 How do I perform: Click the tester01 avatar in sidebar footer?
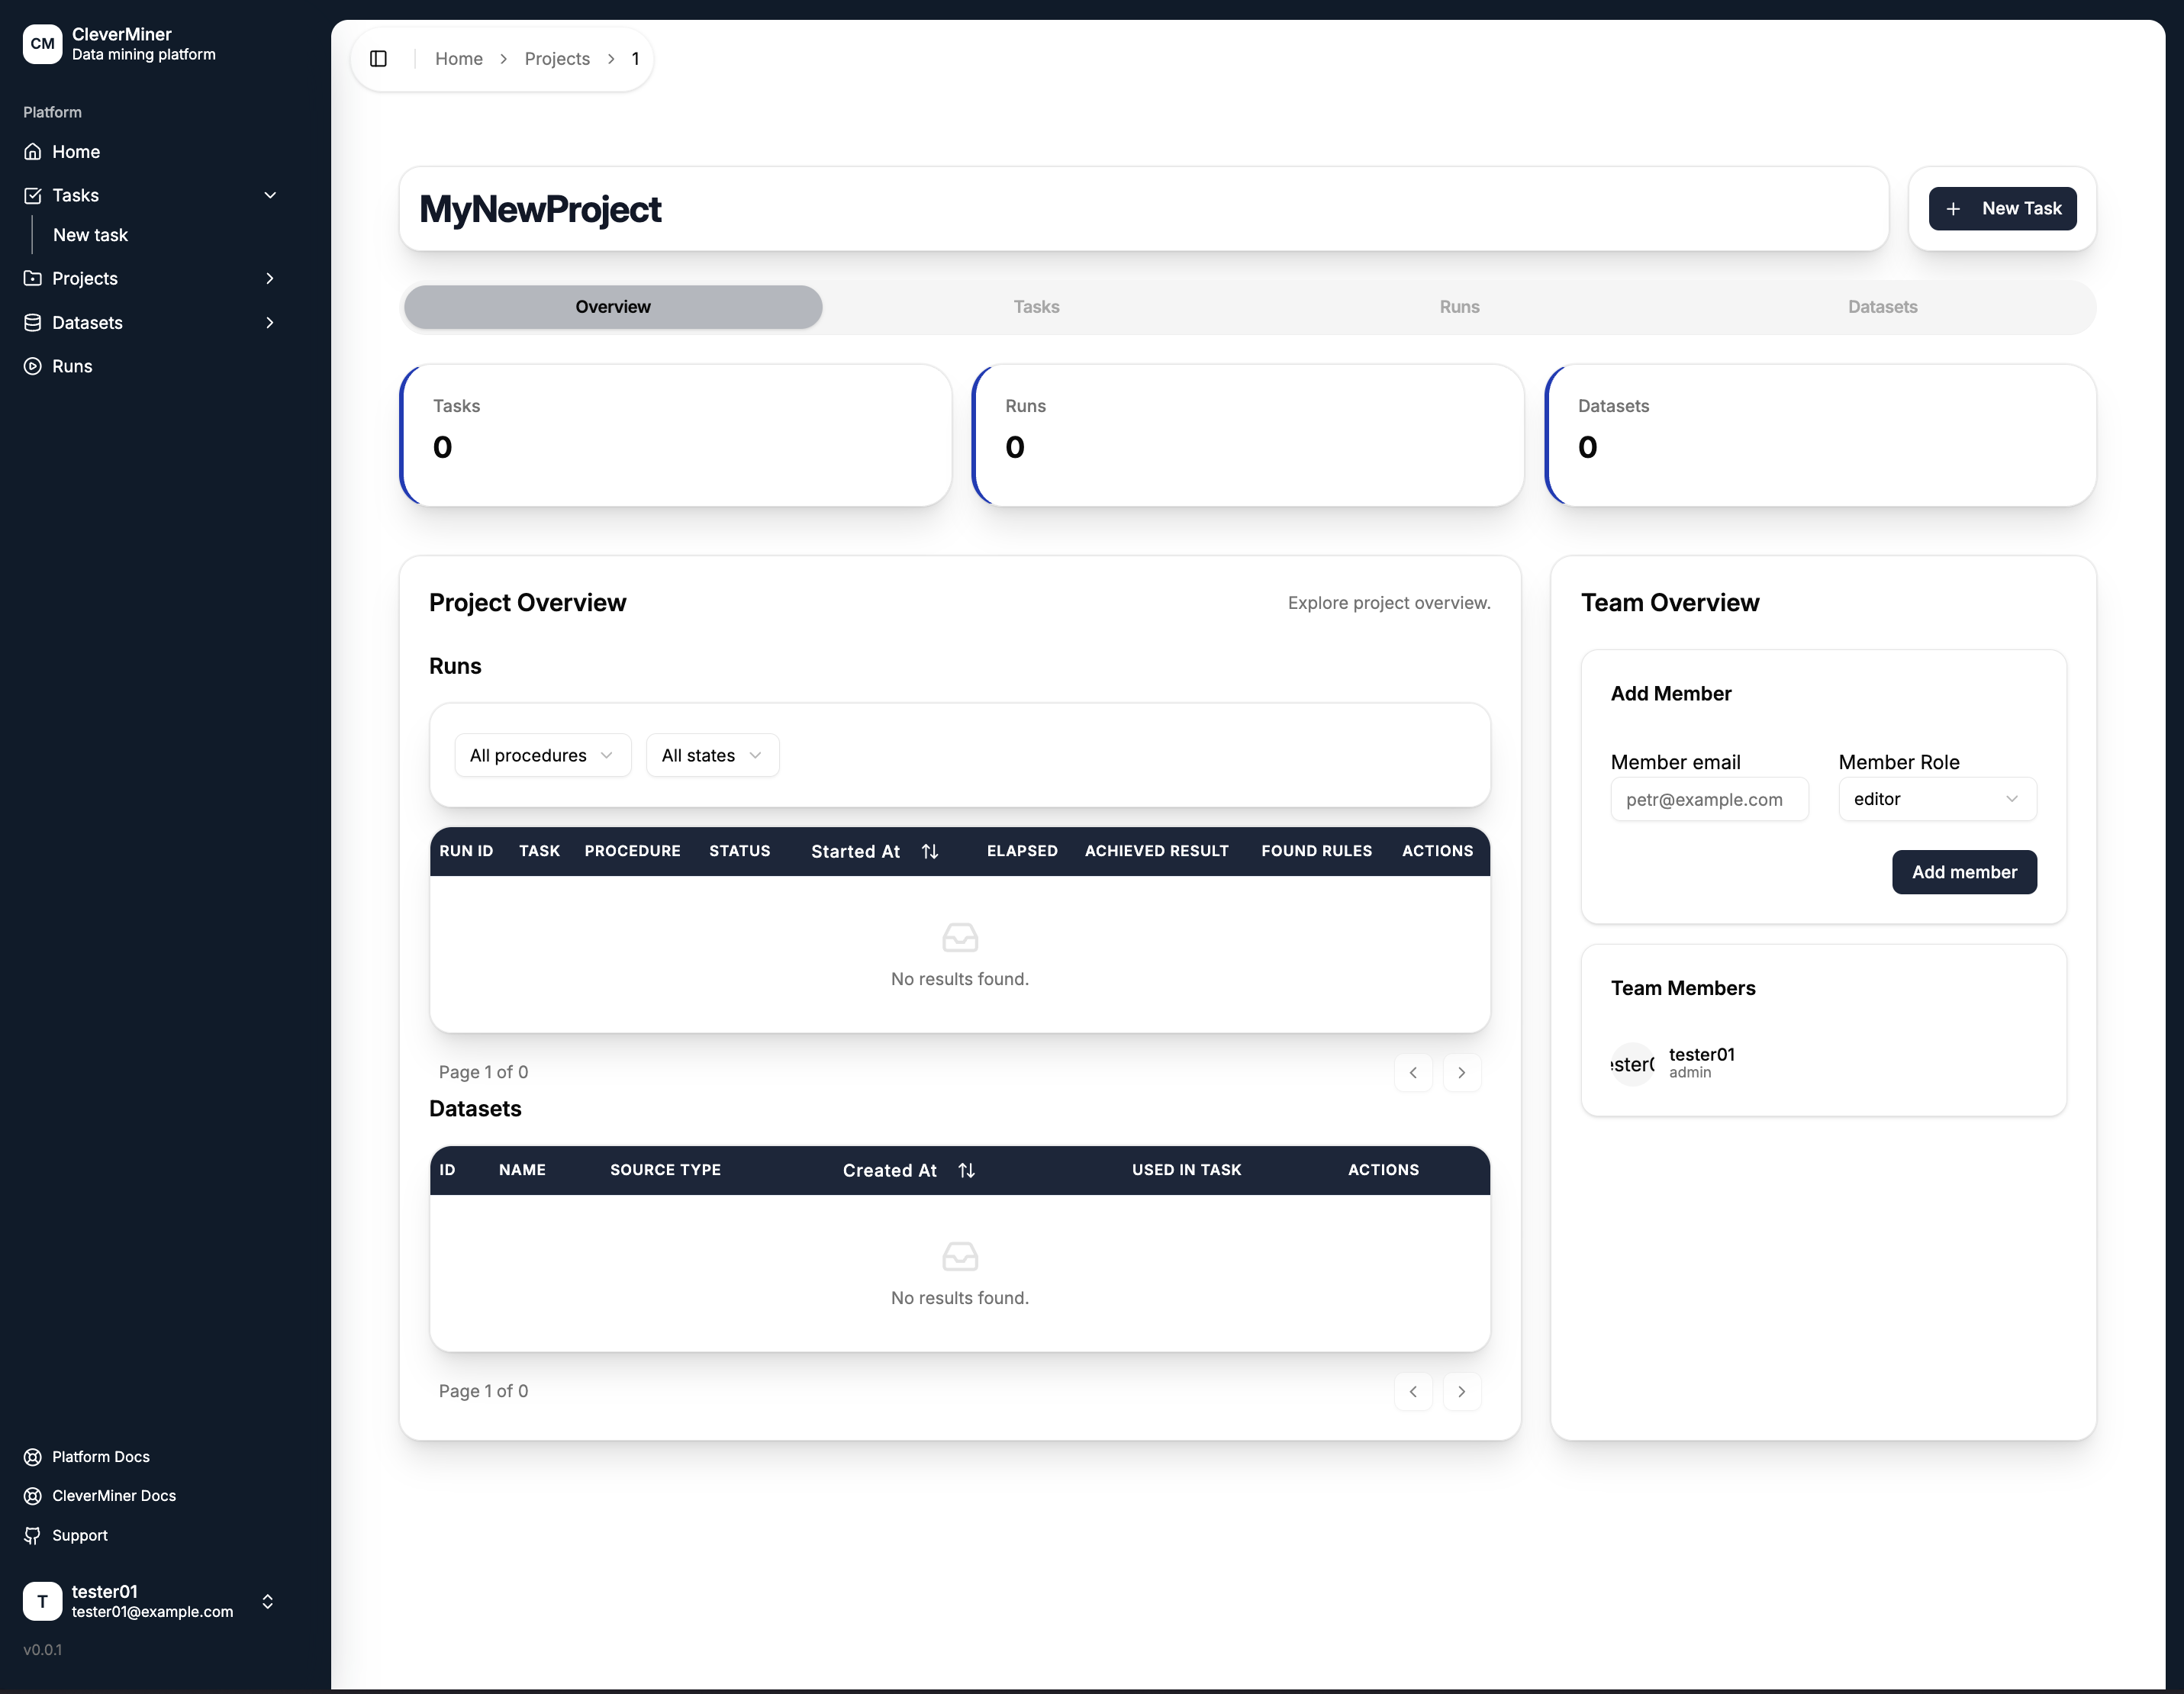point(42,1601)
